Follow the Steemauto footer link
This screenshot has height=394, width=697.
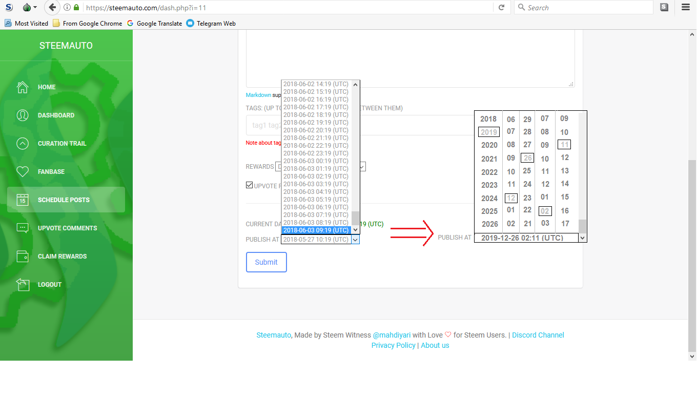(274, 335)
